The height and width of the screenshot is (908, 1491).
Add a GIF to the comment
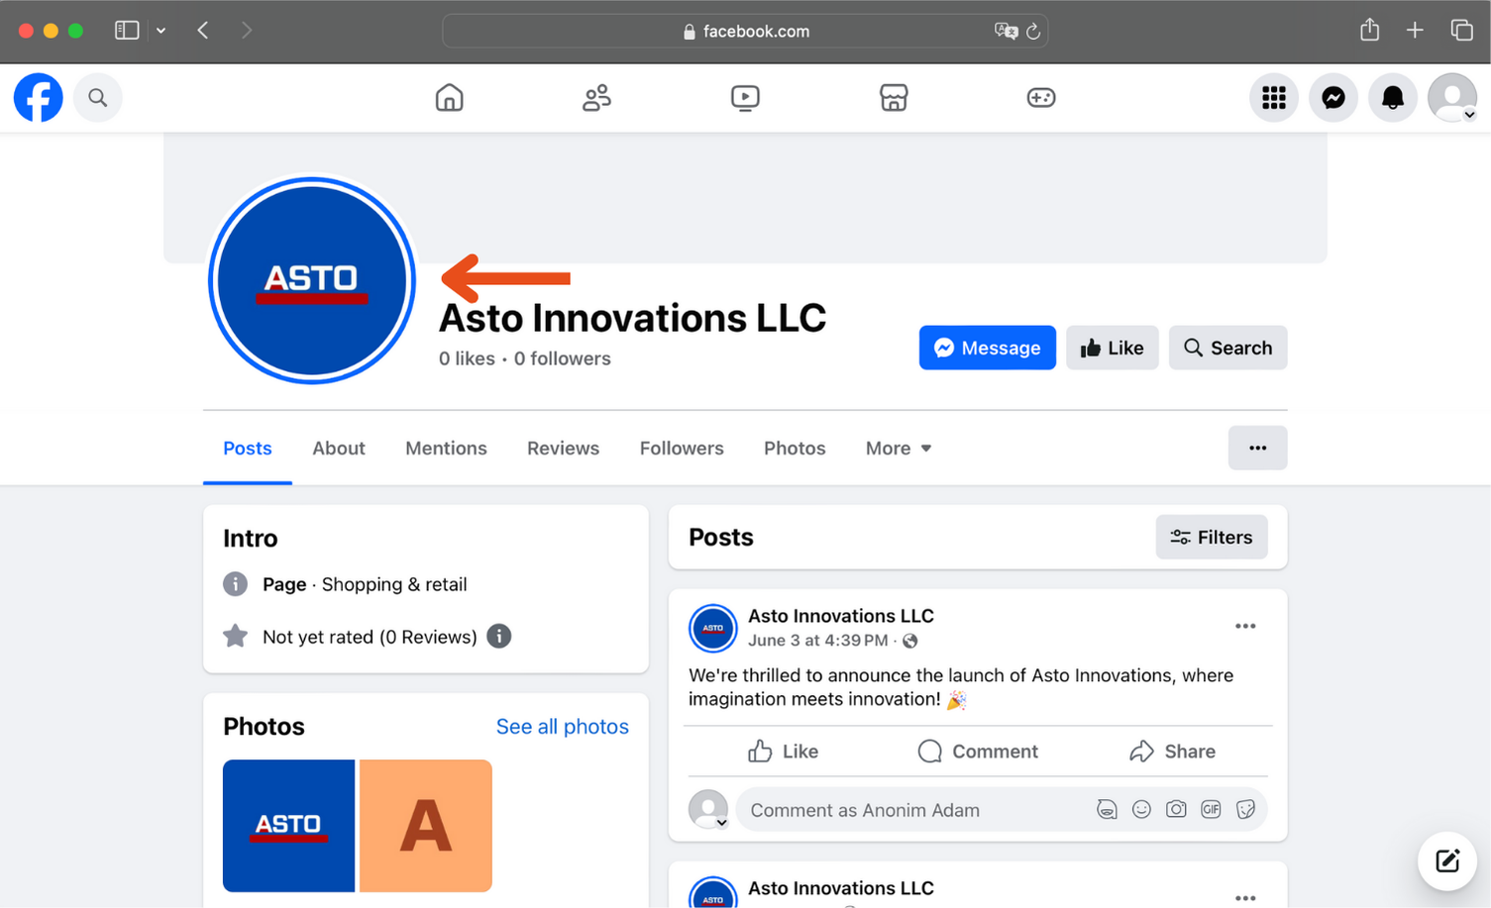pyautogui.click(x=1211, y=809)
